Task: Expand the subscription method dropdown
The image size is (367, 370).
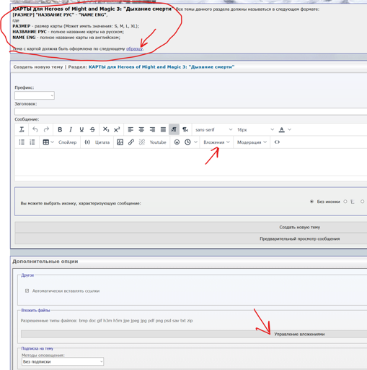Action: pyautogui.click(x=63, y=361)
